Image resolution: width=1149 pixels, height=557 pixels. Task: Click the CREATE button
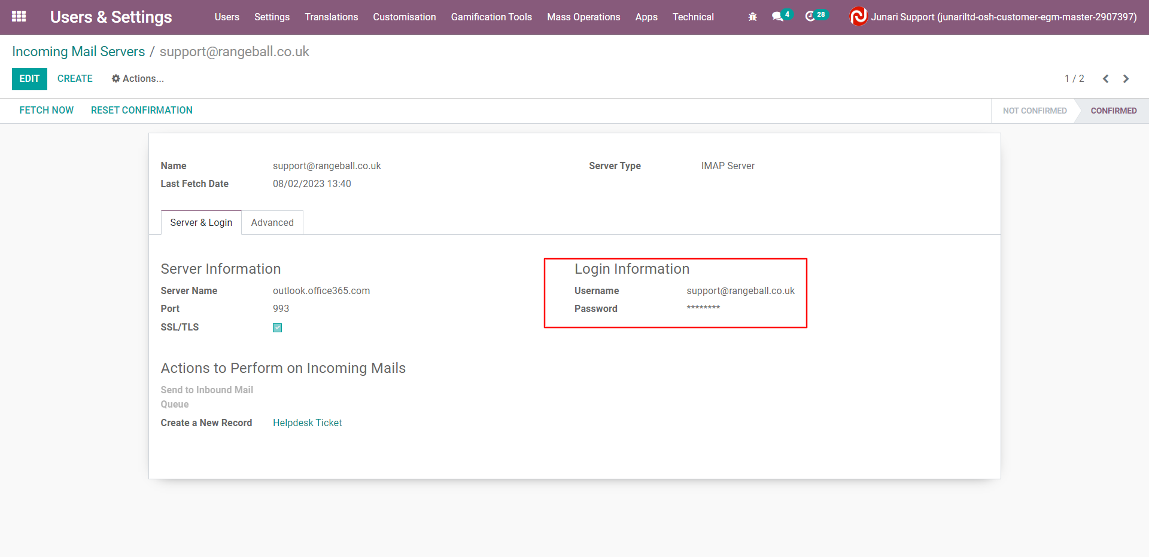[x=75, y=79]
